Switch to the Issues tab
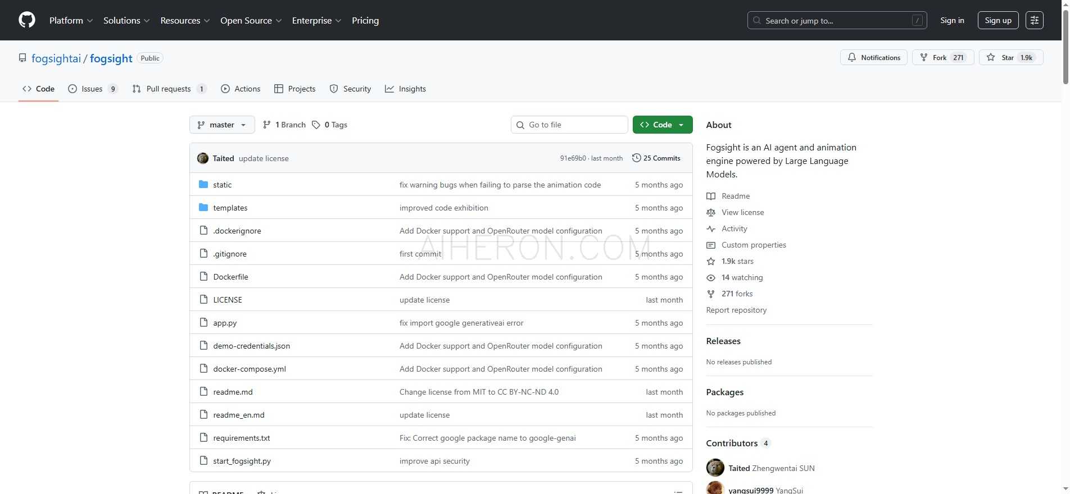Viewport: 1070px width, 494px height. click(92, 89)
